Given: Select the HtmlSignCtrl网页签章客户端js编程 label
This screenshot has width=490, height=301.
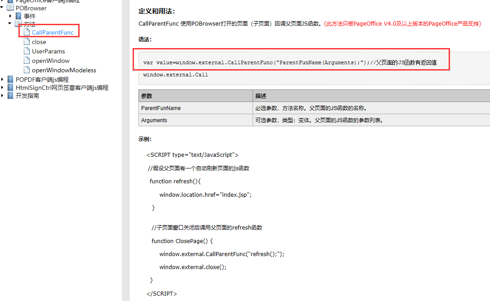Looking at the screenshot, I should coord(62,88).
